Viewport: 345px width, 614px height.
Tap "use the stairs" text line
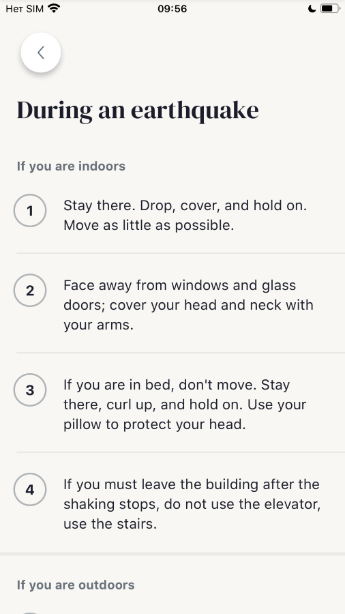(110, 524)
